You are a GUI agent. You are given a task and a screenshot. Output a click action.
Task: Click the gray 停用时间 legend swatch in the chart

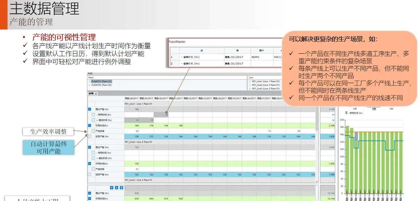coord(347,113)
